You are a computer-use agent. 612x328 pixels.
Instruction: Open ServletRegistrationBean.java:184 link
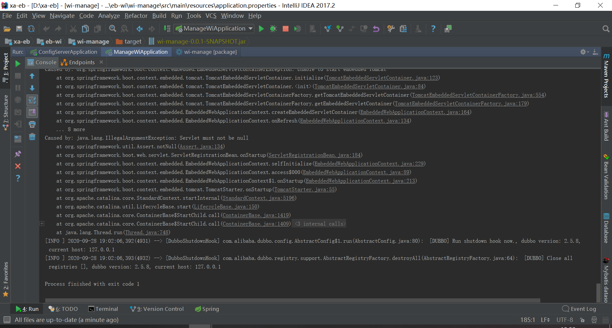click(315, 155)
